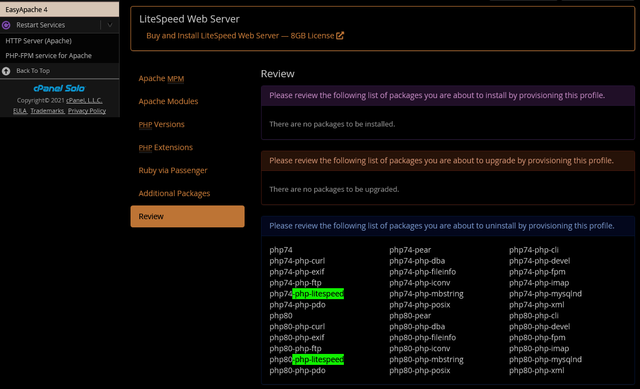Click the php80-pear package entry
The image size is (640, 389).
coord(410,316)
